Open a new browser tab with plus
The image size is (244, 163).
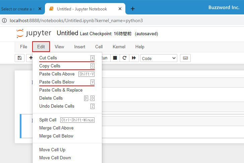(x=133, y=9)
